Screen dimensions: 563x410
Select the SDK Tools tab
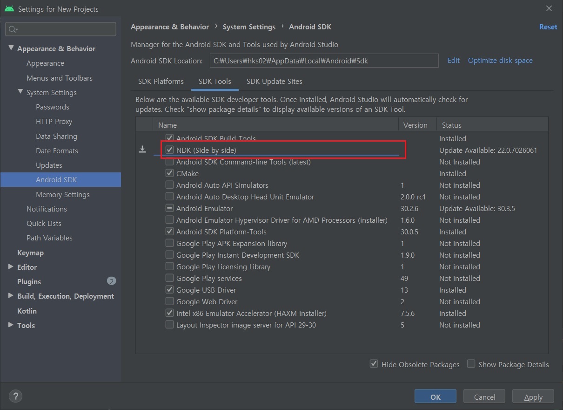coord(215,81)
